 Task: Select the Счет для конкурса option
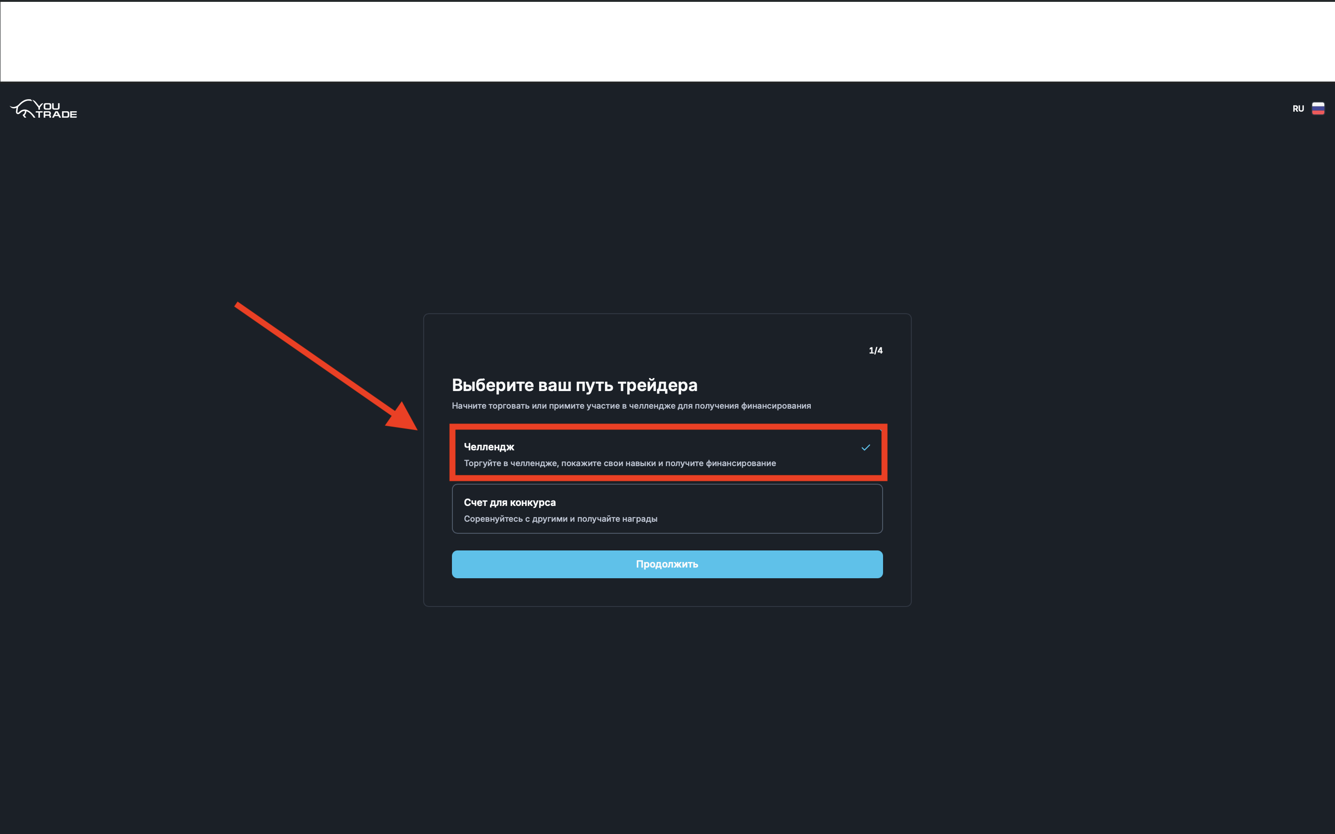(x=667, y=509)
